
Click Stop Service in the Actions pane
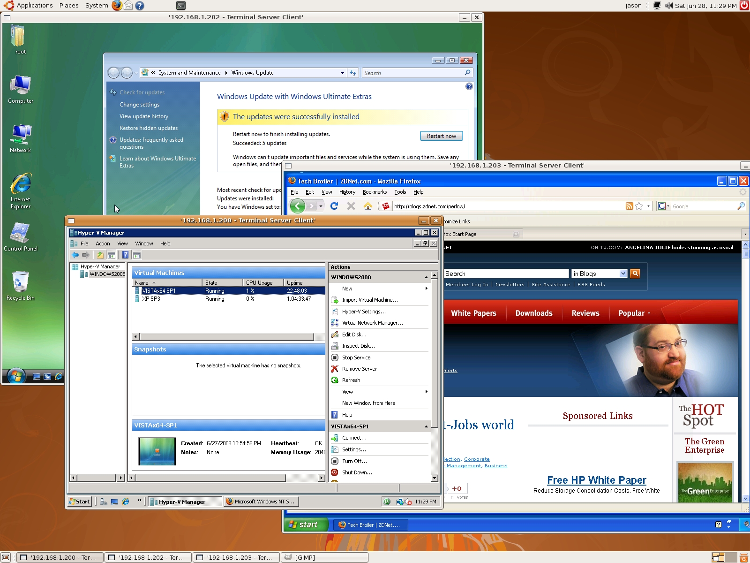pos(356,358)
